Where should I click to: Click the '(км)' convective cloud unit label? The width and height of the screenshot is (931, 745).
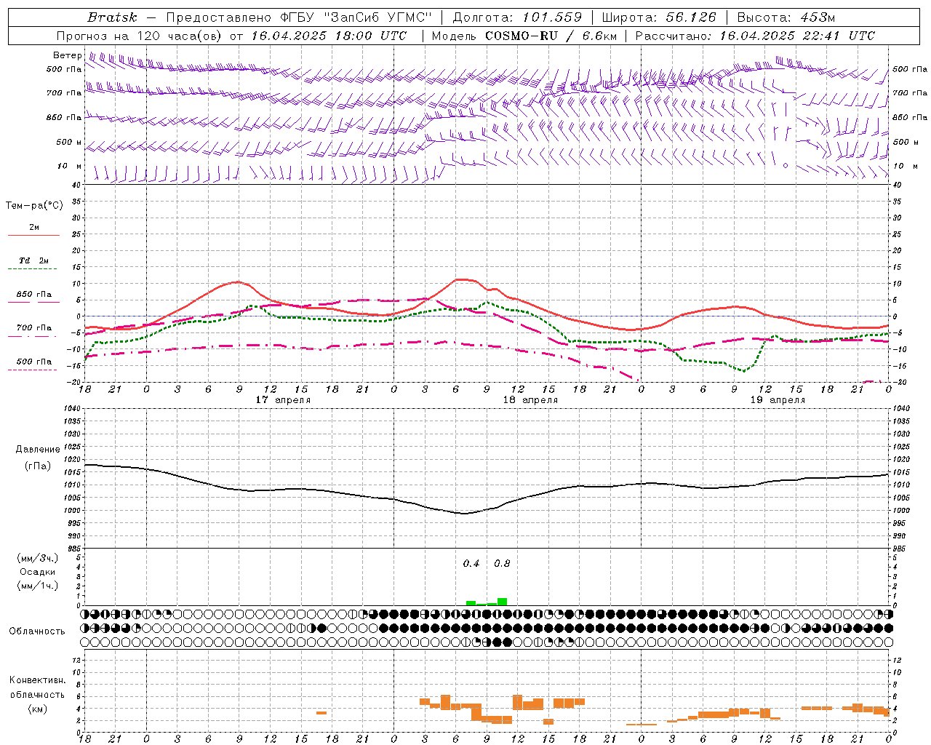[37, 709]
